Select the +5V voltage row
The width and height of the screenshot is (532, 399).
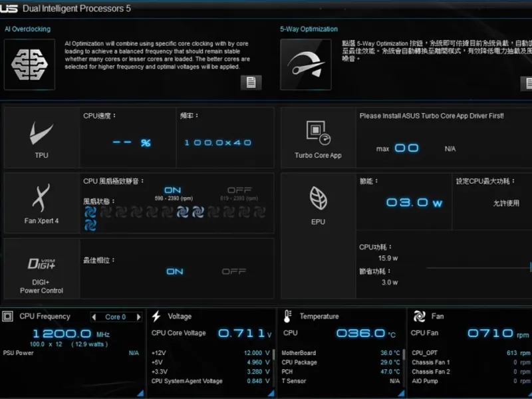pyautogui.click(x=211, y=362)
